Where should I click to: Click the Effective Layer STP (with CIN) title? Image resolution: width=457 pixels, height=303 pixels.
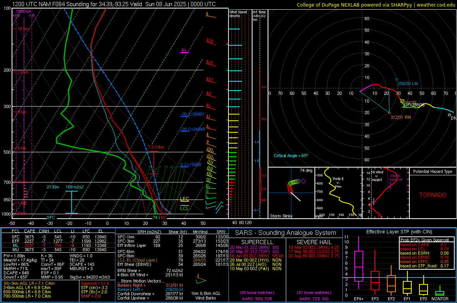399,232
